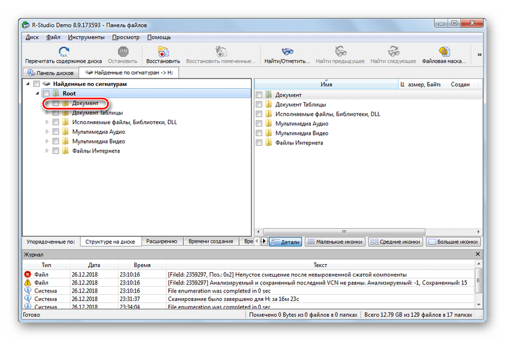Sort by Расширению tab
505x341 pixels.
pyautogui.click(x=162, y=241)
